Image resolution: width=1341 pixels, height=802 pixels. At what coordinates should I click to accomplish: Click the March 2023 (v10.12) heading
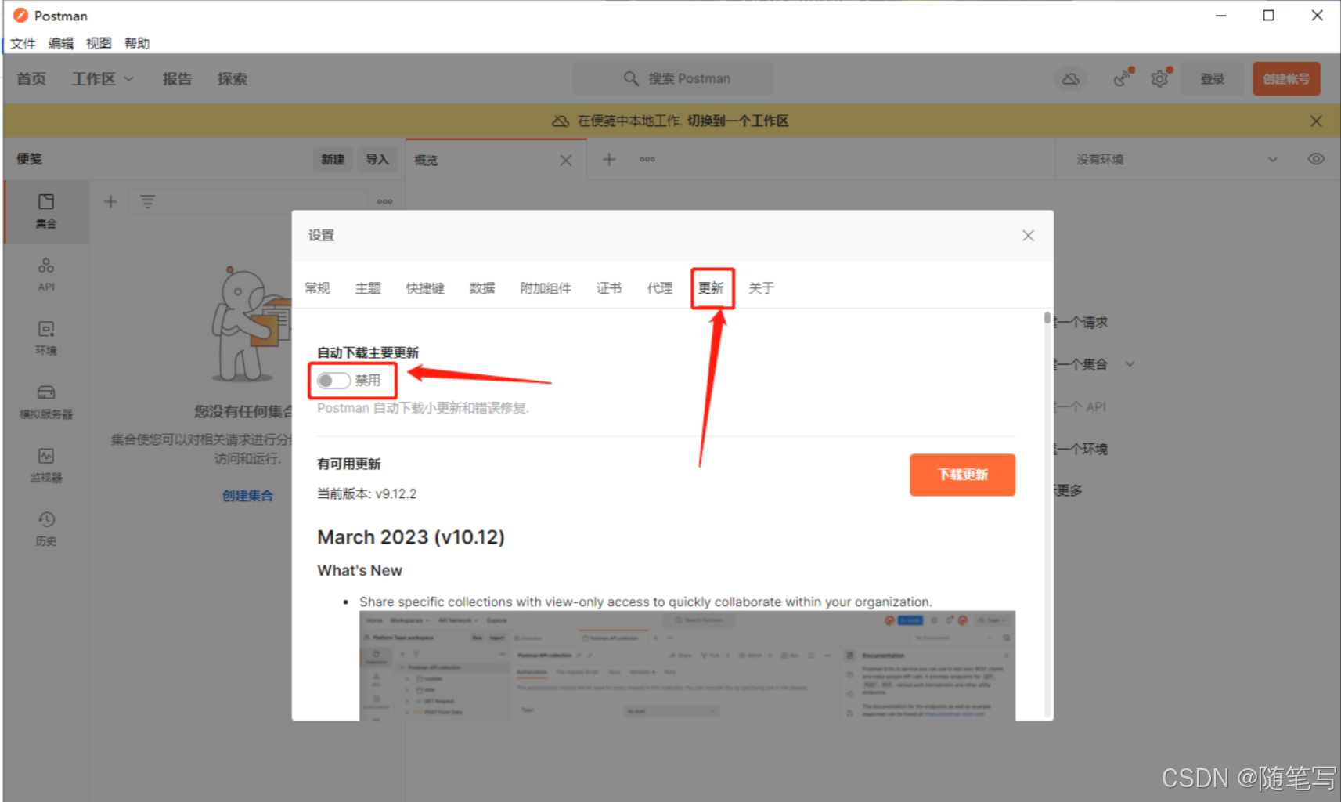coord(411,537)
